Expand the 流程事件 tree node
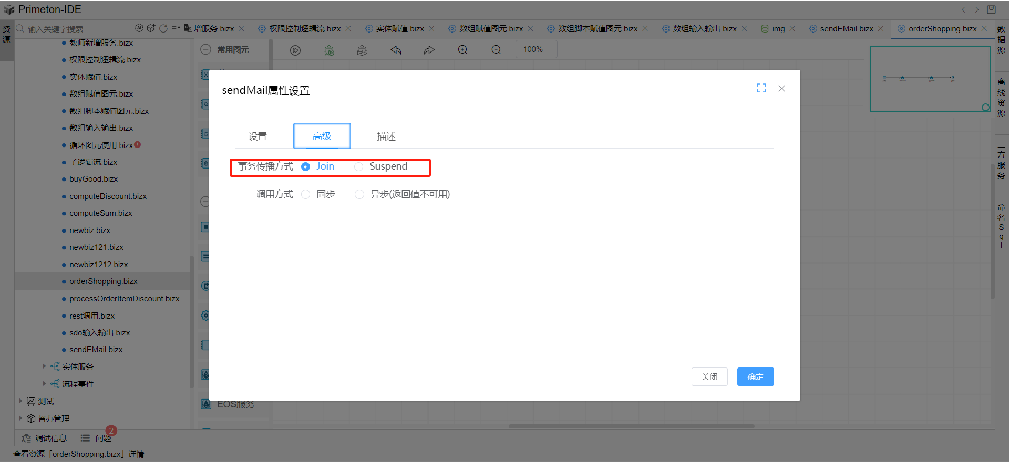 [44, 384]
